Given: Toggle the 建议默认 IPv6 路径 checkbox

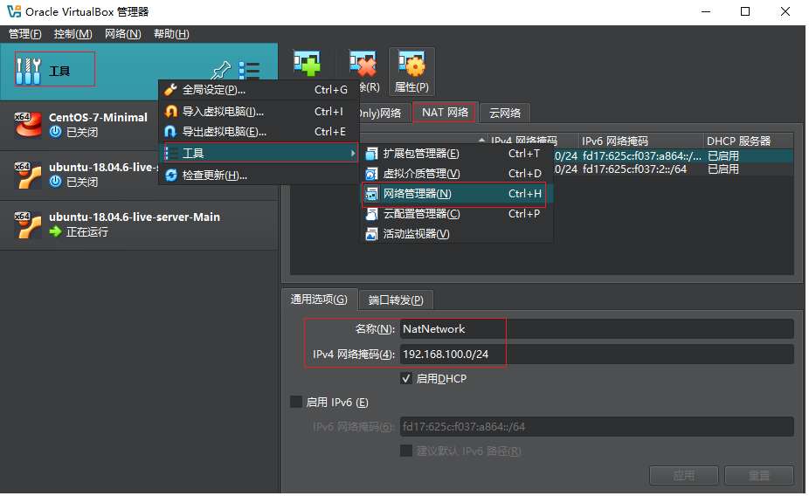Looking at the screenshot, I should (x=406, y=451).
